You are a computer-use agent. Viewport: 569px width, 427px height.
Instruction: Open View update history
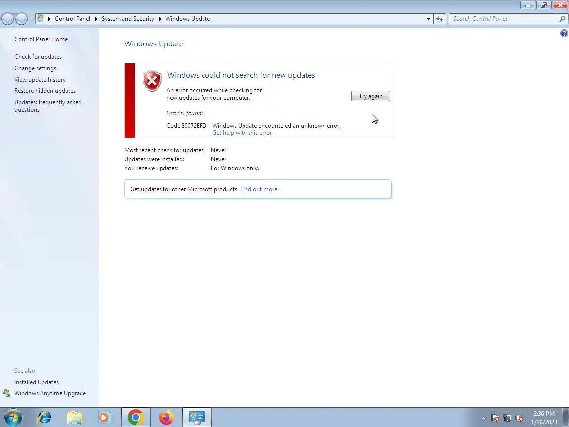(x=40, y=80)
